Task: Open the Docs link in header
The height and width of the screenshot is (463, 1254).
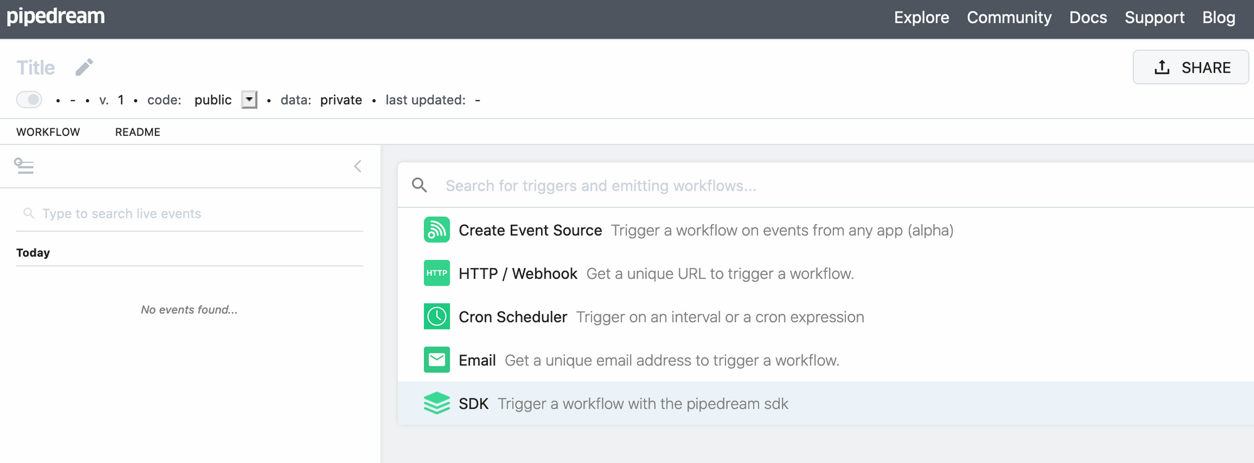Action: pyautogui.click(x=1088, y=18)
